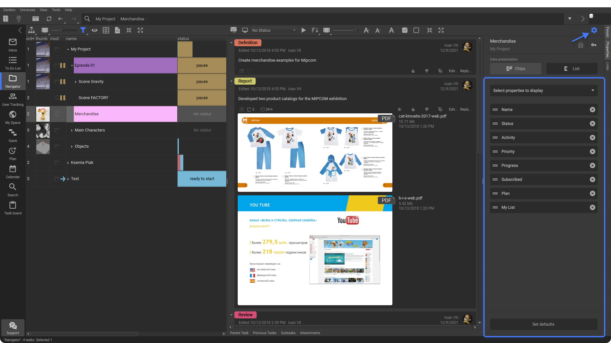This screenshot has width=611, height=343.
Task: Click the empty square icon in forum toolbar
Action: 416,30
